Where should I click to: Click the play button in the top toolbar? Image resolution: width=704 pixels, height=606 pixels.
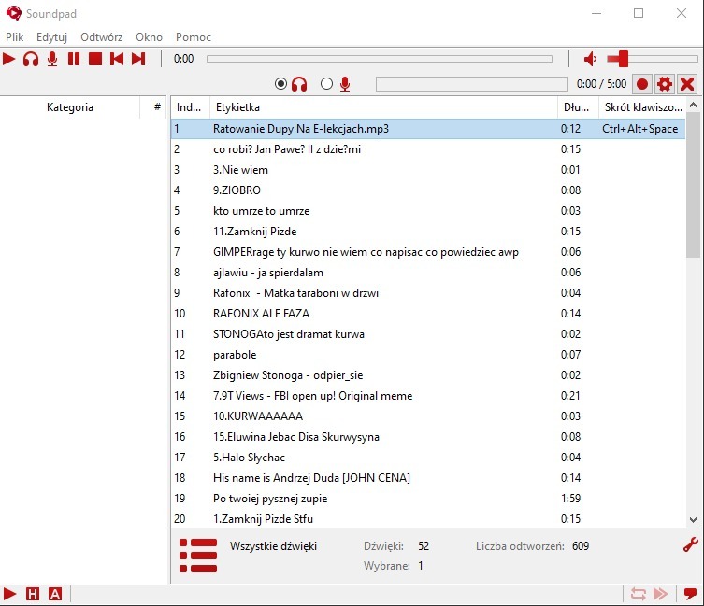point(9,59)
